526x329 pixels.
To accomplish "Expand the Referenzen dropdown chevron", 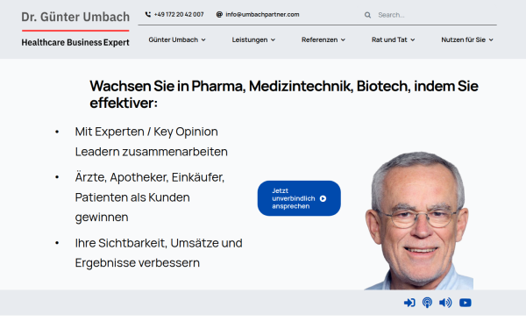I will (343, 40).
